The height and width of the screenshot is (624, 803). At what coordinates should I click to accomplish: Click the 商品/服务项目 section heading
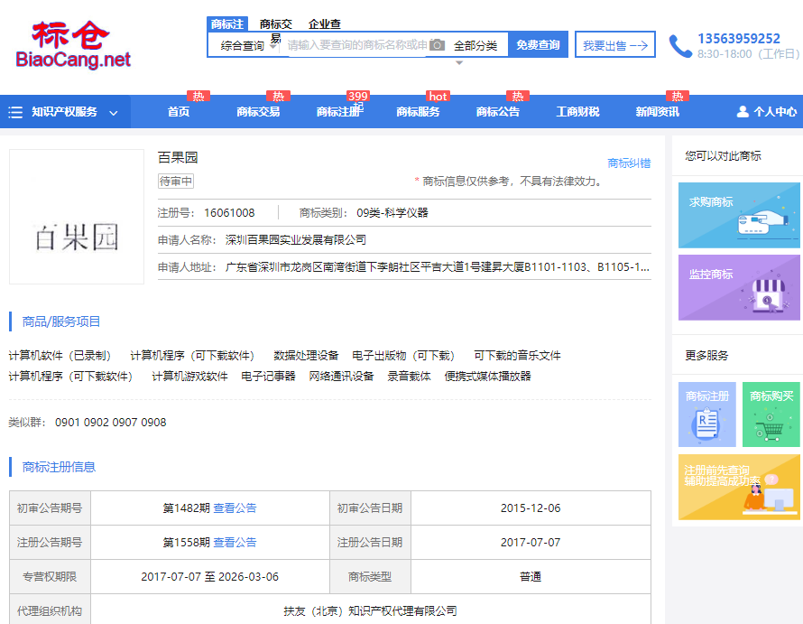(x=61, y=321)
